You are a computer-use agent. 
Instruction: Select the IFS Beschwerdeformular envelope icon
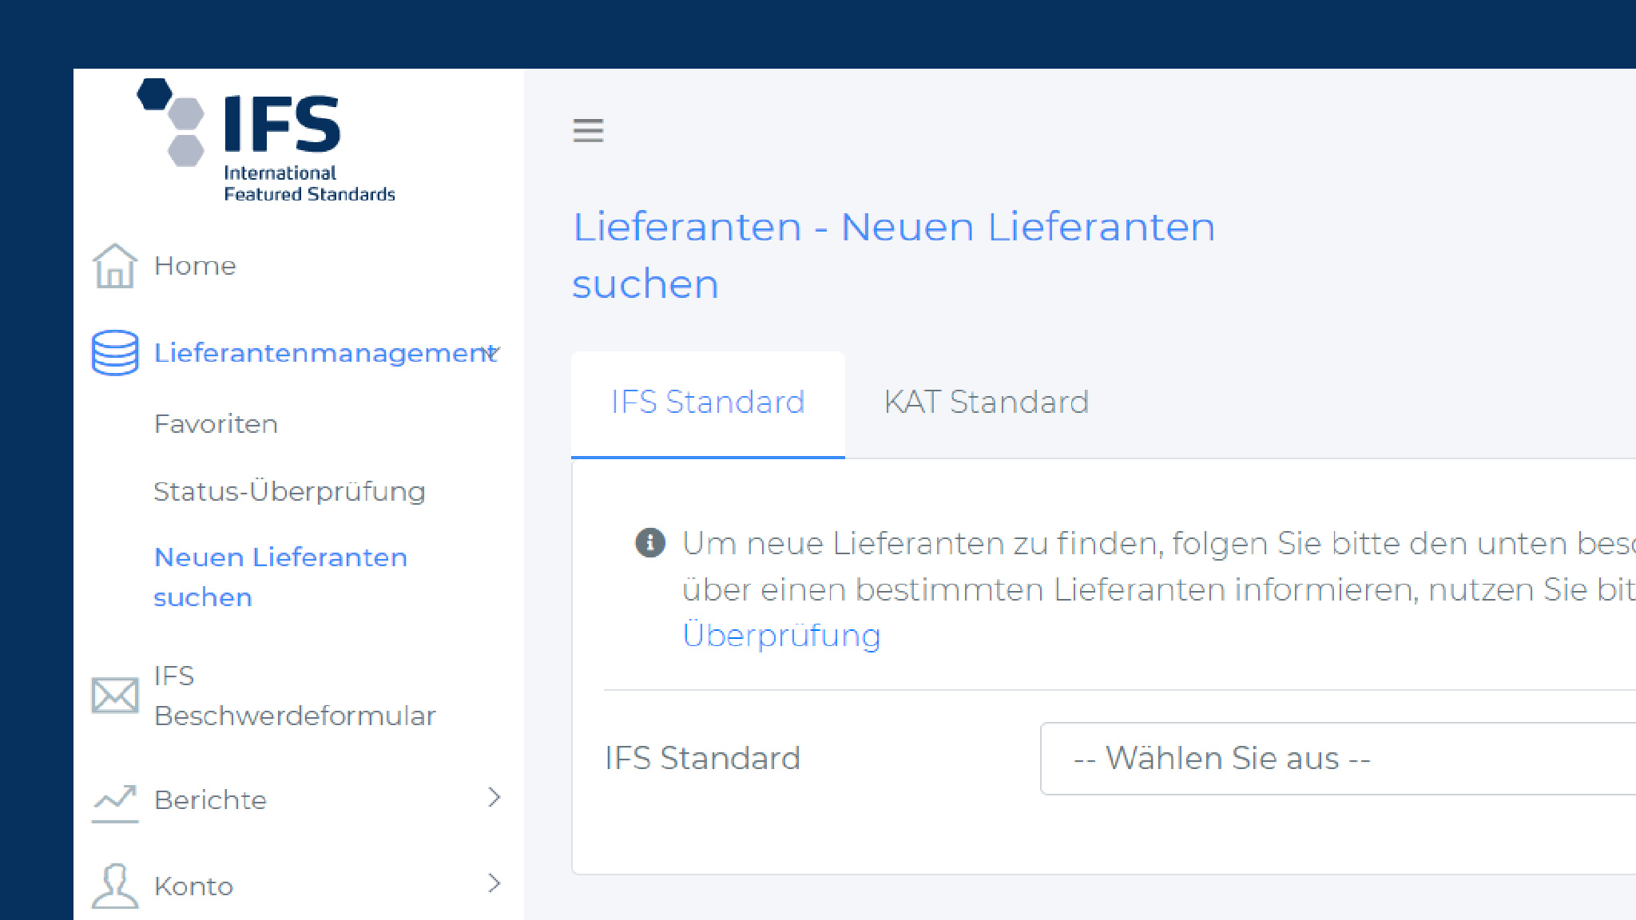click(114, 694)
